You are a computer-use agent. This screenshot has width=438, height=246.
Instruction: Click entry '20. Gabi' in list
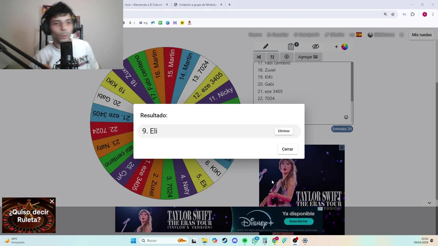pos(266,84)
